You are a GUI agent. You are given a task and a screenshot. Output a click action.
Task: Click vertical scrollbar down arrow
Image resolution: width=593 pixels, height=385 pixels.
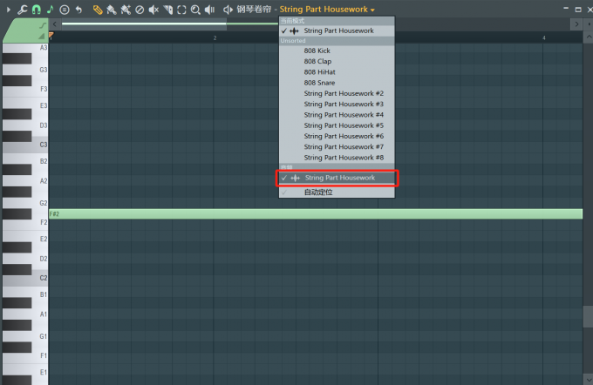[589, 379]
